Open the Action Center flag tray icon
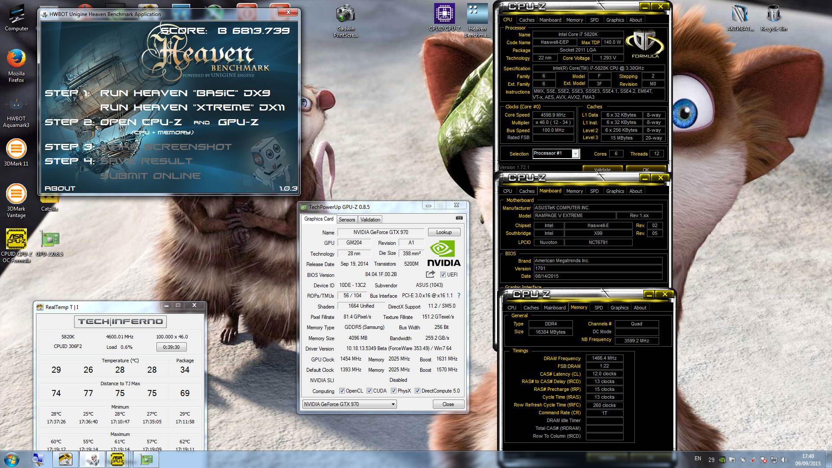 [x=764, y=460]
